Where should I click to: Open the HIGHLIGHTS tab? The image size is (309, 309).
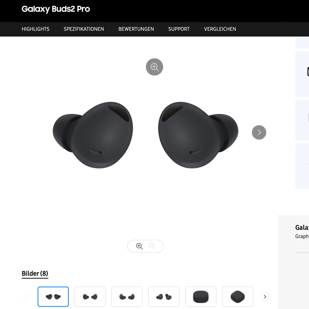click(36, 29)
